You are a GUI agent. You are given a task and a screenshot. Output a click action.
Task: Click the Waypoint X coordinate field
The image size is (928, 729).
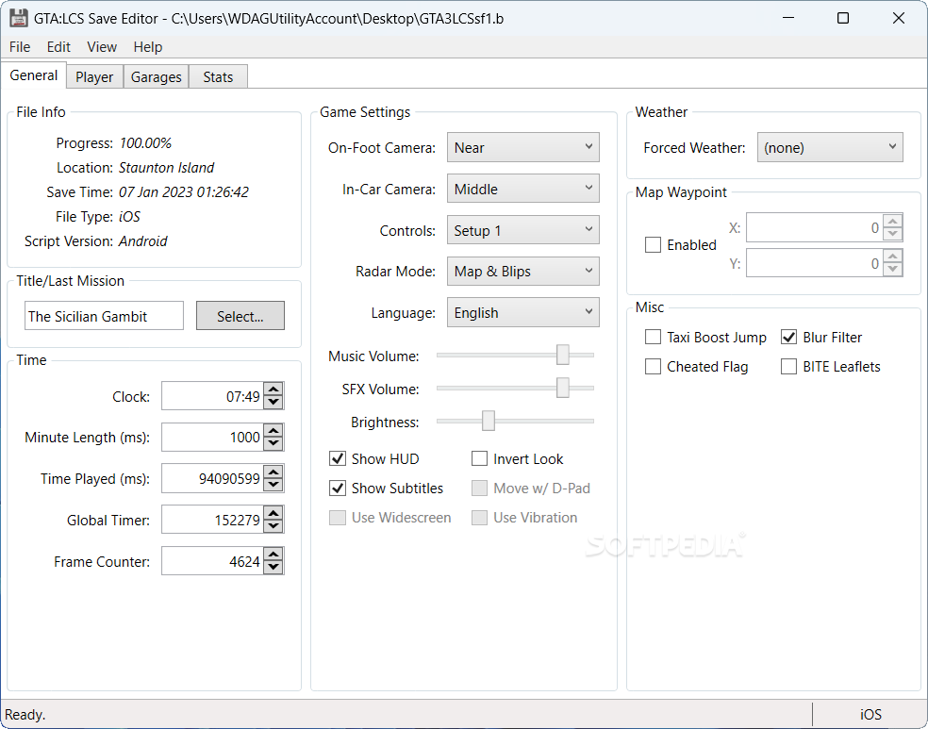point(814,228)
